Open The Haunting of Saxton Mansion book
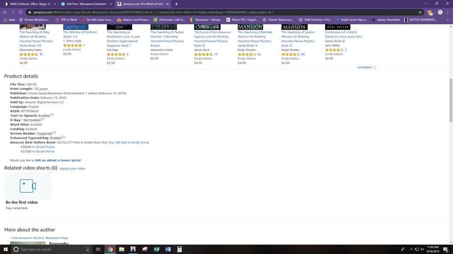The width and height of the screenshot is (453, 254). click(298, 39)
